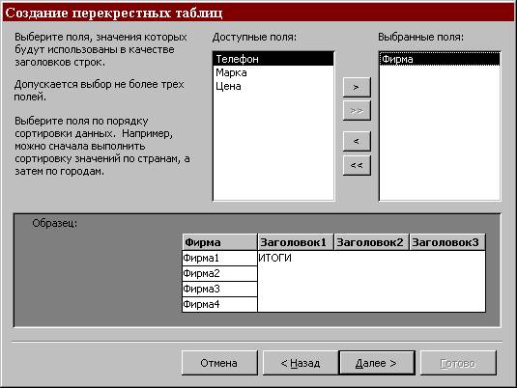Proceed with Далее > button

[377, 363]
